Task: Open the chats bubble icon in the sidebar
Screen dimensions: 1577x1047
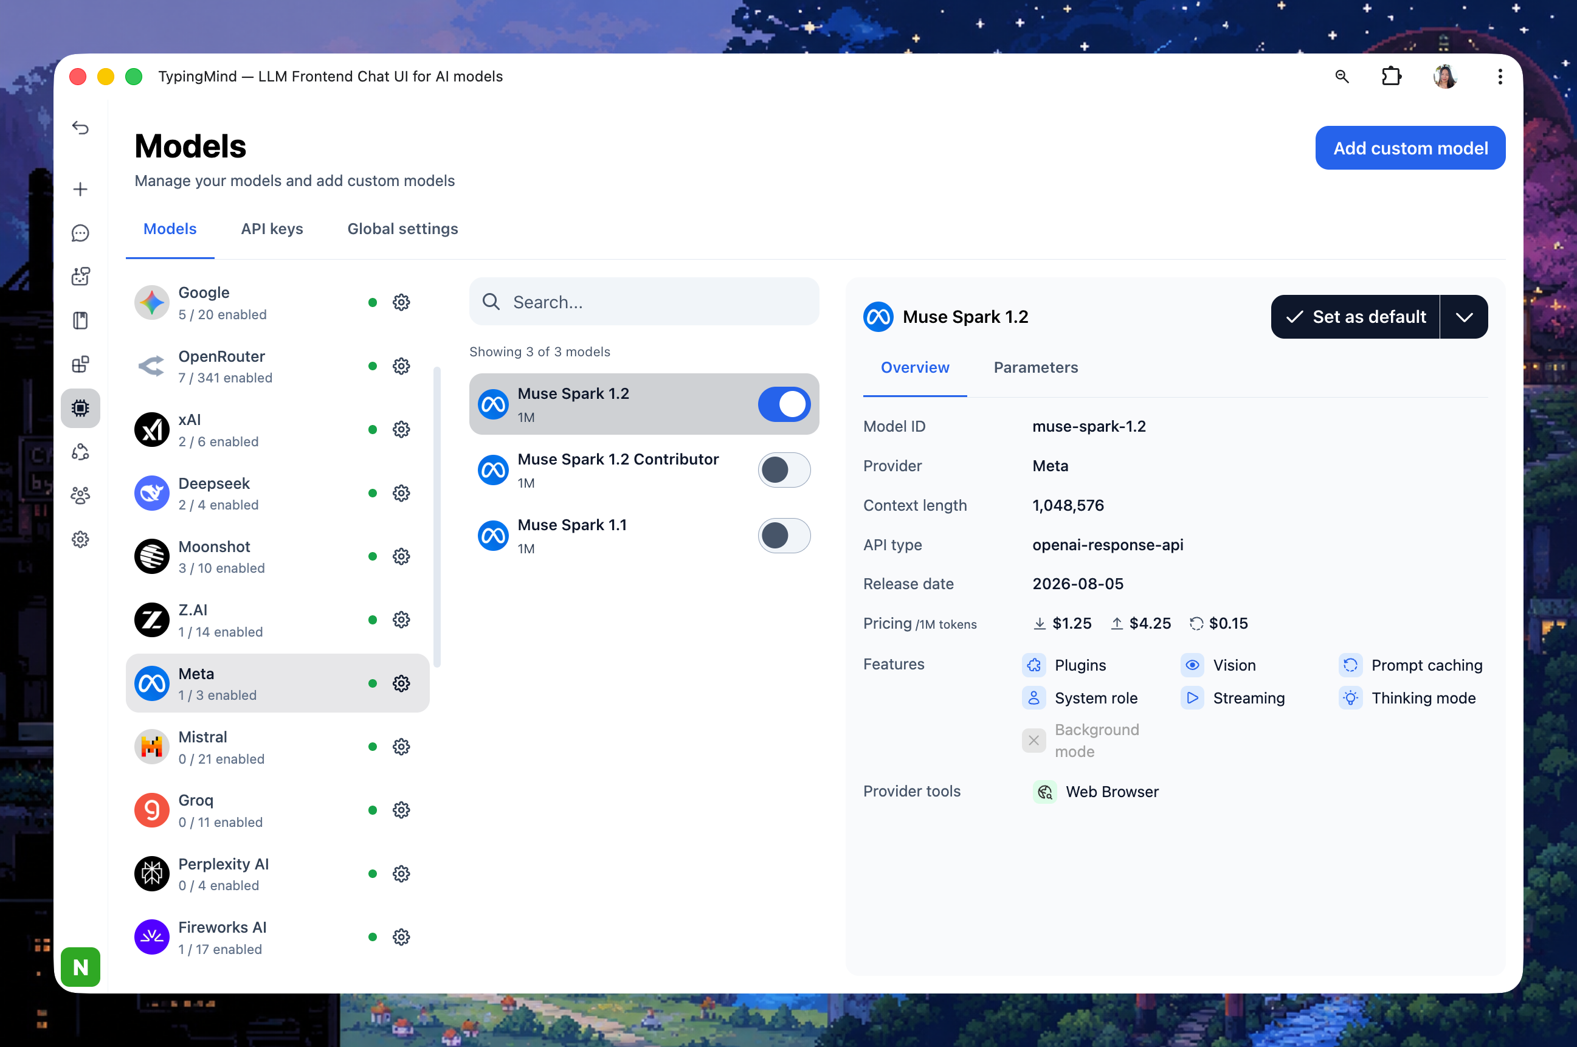Action: tap(80, 233)
